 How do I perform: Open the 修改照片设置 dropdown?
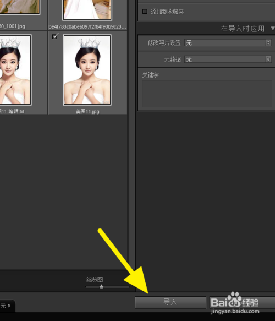[228, 43]
